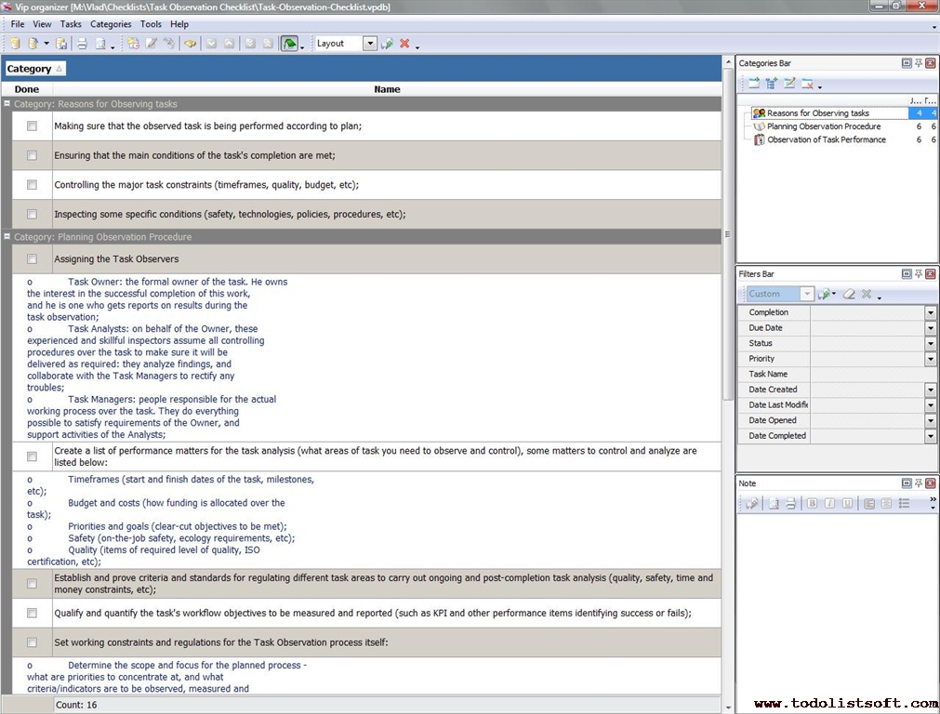940x714 pixels.
Task: Click the add category icon in Categories Bar
Action: tap(754, 84)
